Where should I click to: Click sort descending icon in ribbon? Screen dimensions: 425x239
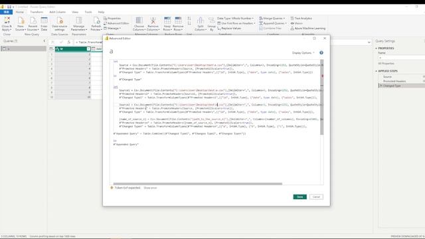[189, 24]
